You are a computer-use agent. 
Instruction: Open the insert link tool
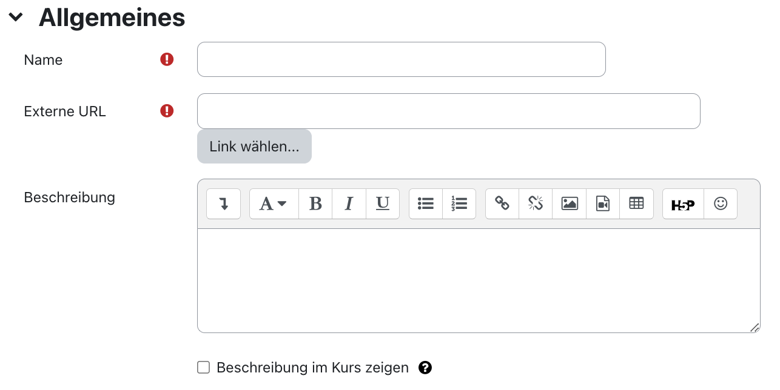(x=502, y=203)
